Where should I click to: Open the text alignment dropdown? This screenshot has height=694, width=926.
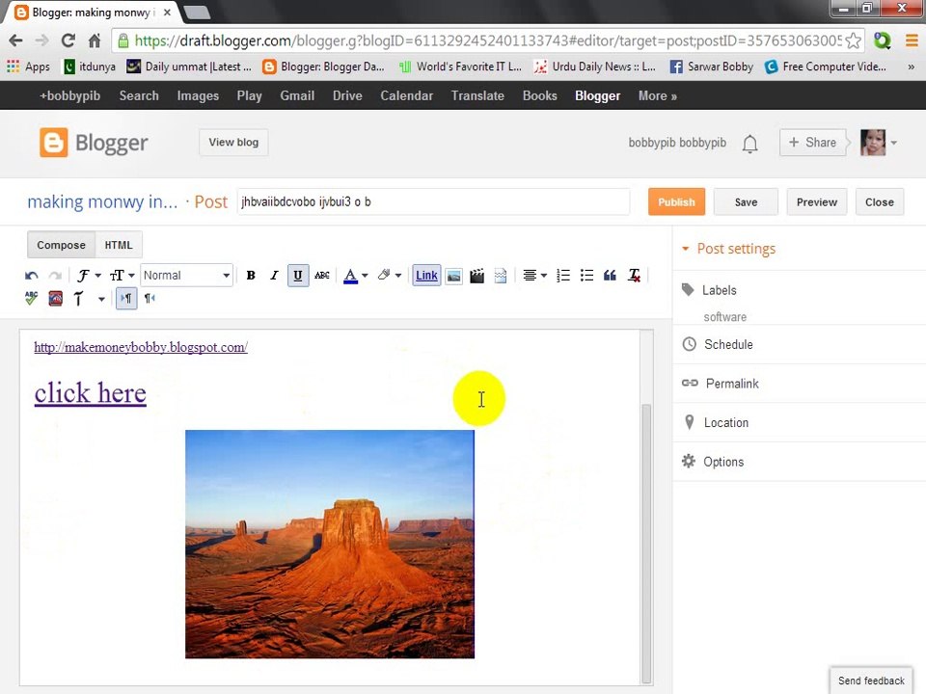point(535,276)
